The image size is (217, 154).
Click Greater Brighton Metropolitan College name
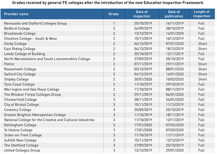(x=35, y=115)
